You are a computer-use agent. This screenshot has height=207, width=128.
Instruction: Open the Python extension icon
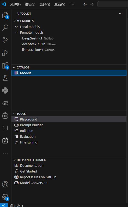tap(5, 90)
